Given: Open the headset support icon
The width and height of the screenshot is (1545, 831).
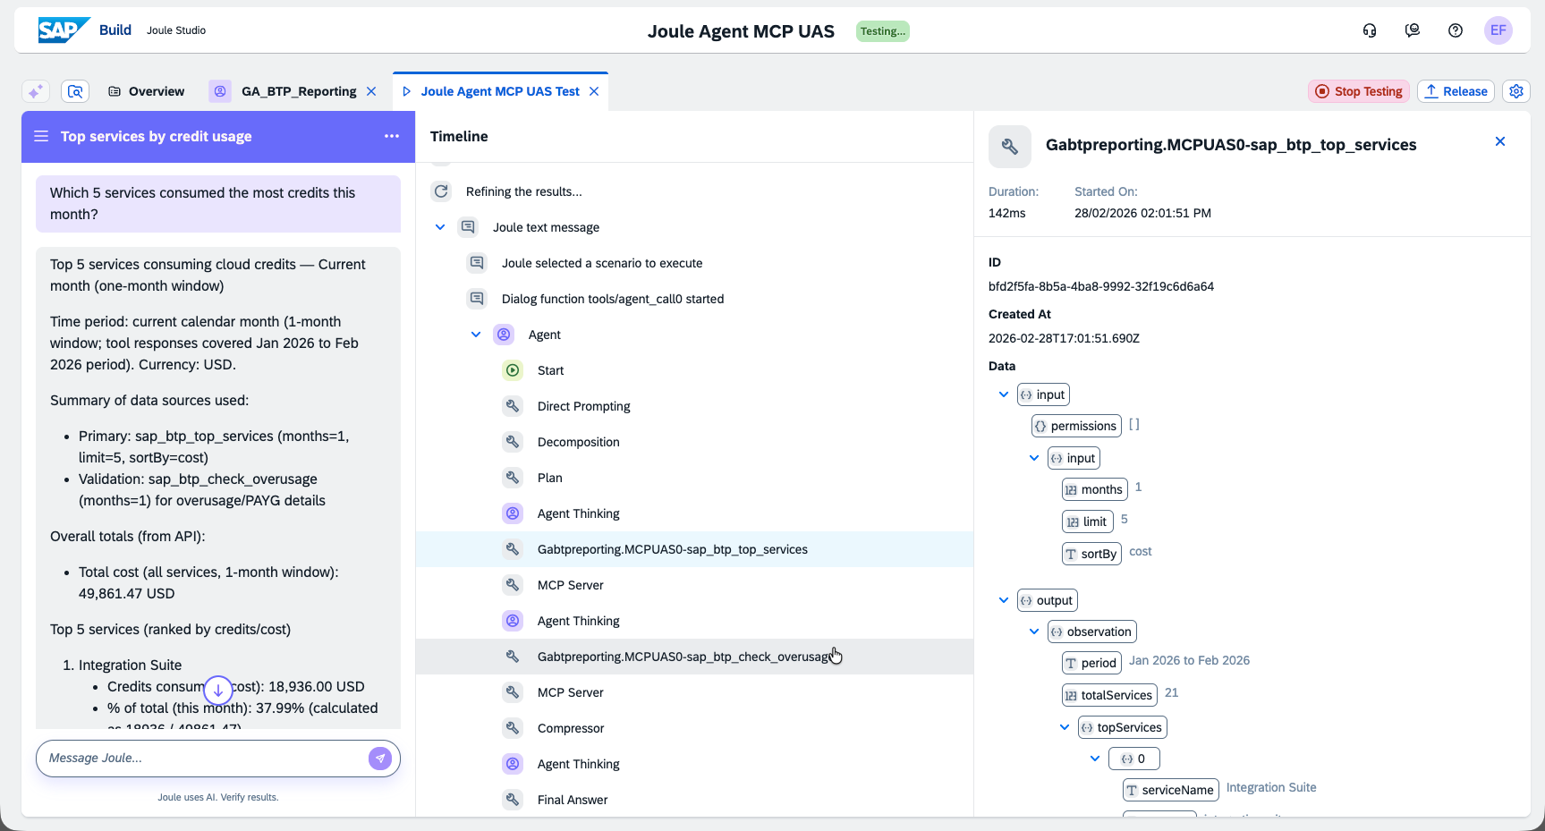Looking at the screenshot, I should (1370, 30).
